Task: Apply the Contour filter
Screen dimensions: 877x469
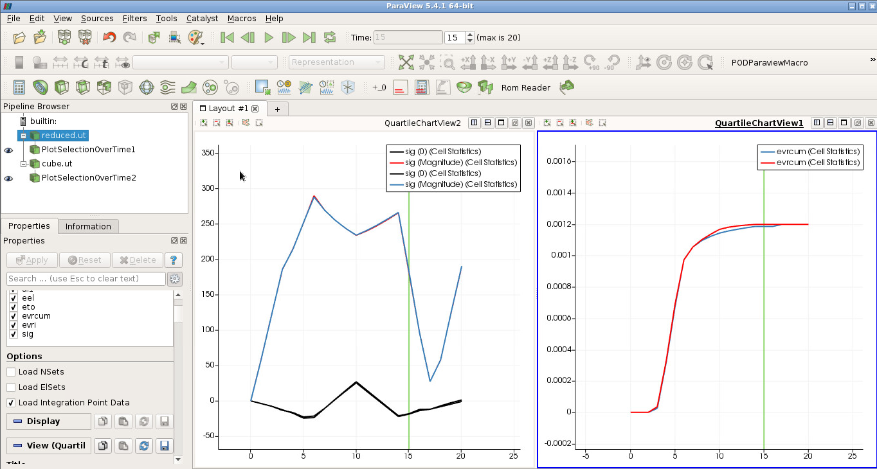Action: click(40, 87)
